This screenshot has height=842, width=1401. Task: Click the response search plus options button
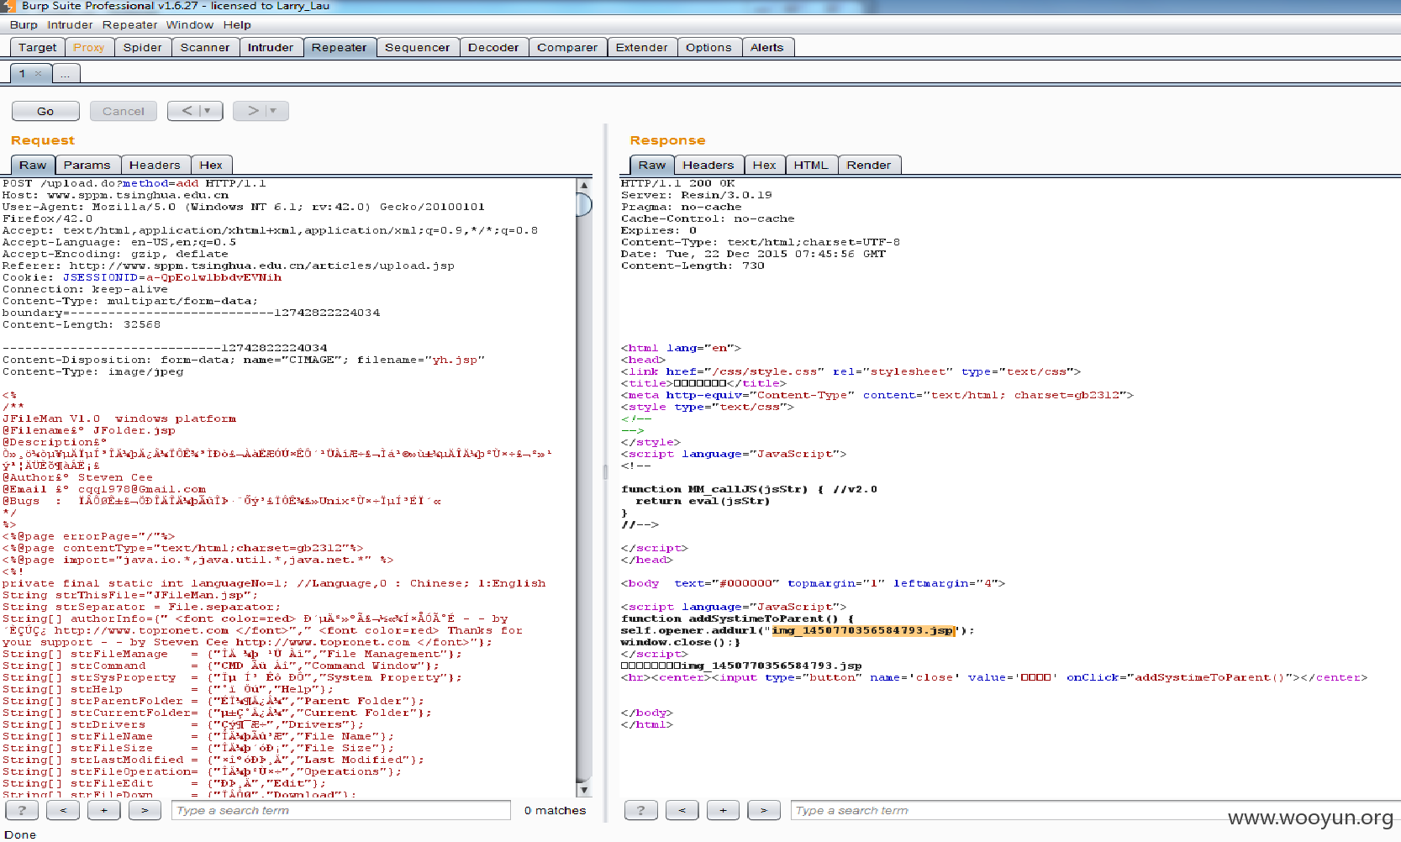tap(723, 810)
